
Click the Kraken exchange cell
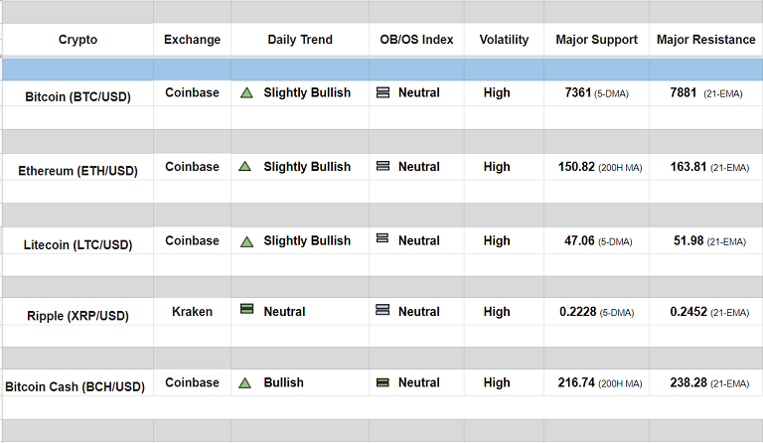pos(192,312)
